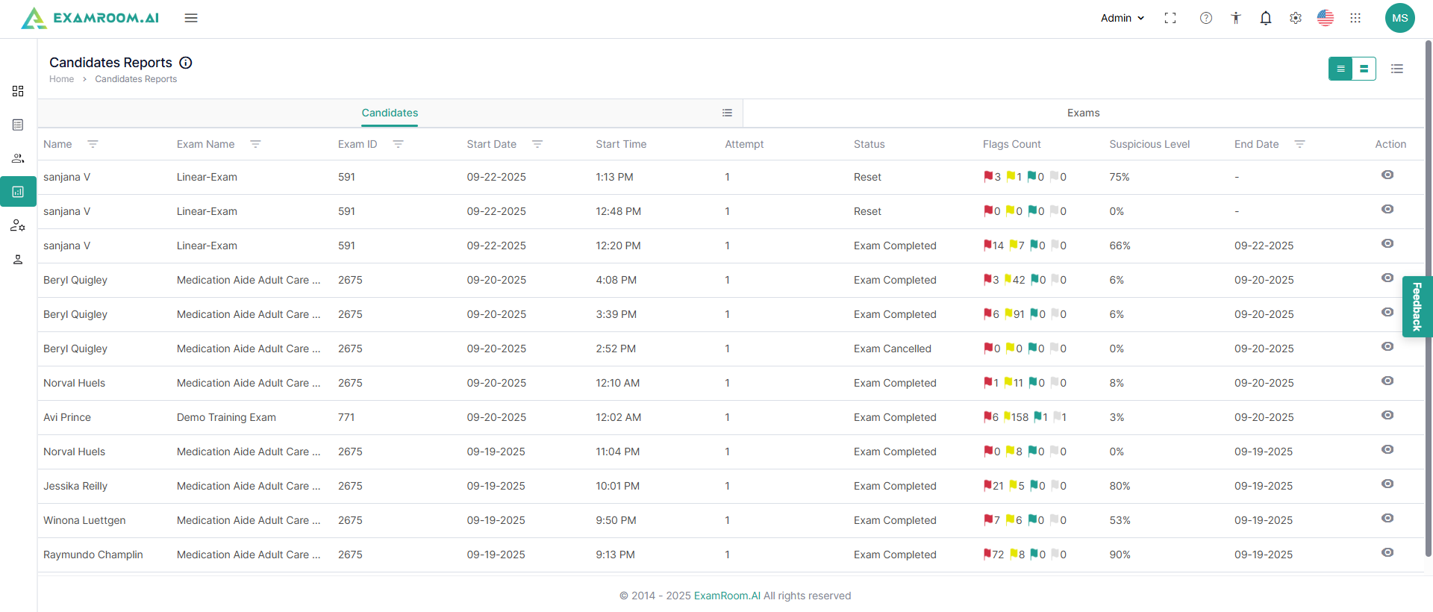The width and height of the screenshot is (1433, 612).
Task: Expand the Admin role dropdown
Action: (1123, 18)
